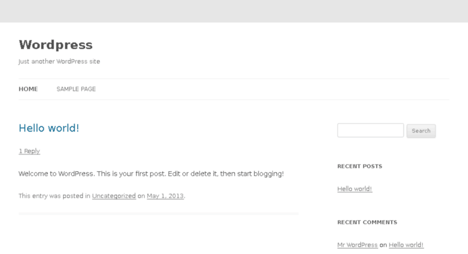
Task: Open the SAMPLE PAGE menu item
Action: 76,89
